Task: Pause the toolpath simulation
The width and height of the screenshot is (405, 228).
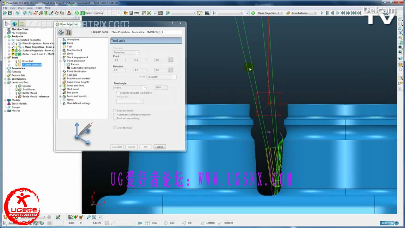Action: [x=327, y=13]
